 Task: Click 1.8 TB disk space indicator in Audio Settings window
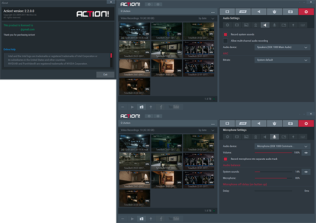tap(209, 99)
